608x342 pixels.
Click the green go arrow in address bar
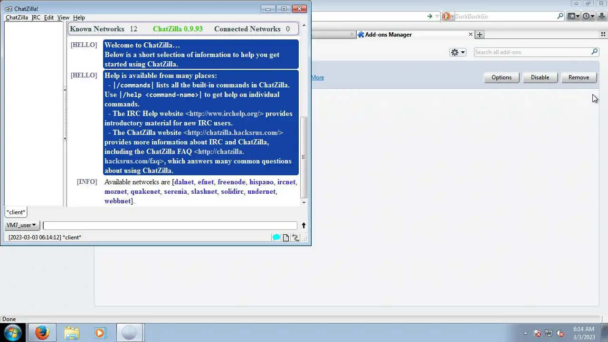430,16
